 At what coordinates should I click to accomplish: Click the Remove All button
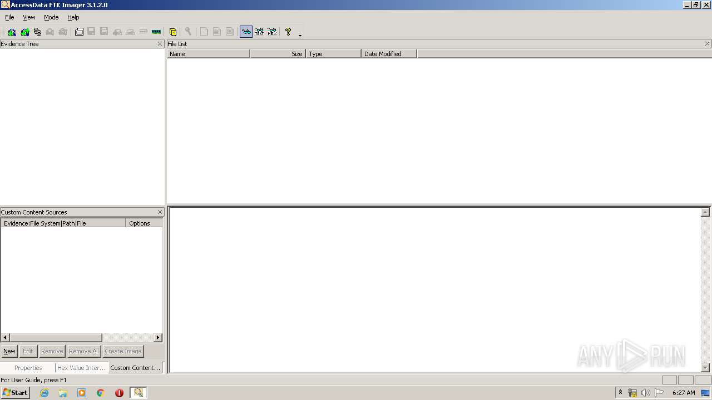[83, 351]
